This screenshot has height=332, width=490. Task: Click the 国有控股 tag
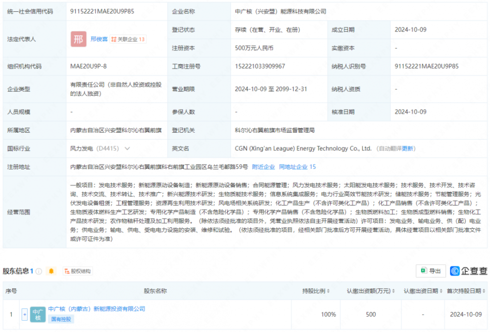pyautogui.click(x=61, y=319)
